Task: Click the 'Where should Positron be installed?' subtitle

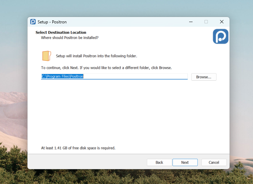Action: pyautogui.click(x=70, y=38)
